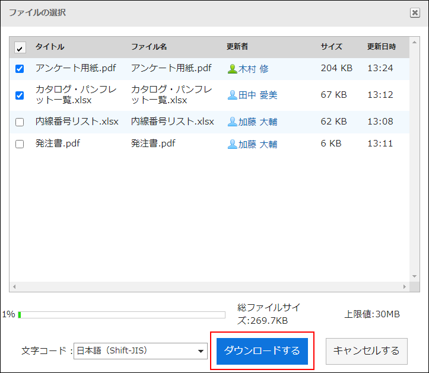Viewport: 429px width, 373px height.
Task: Click the total file size progress bar
Action: tap(122, 315)
